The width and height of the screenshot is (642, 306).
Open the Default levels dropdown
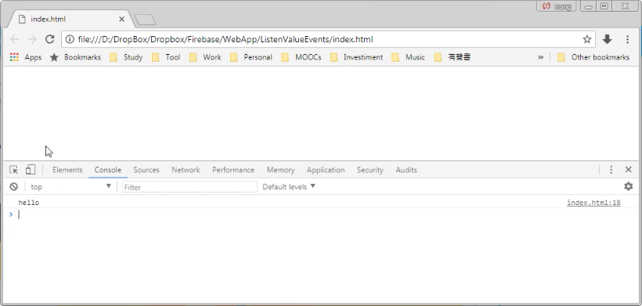click(x=289, y=186)
